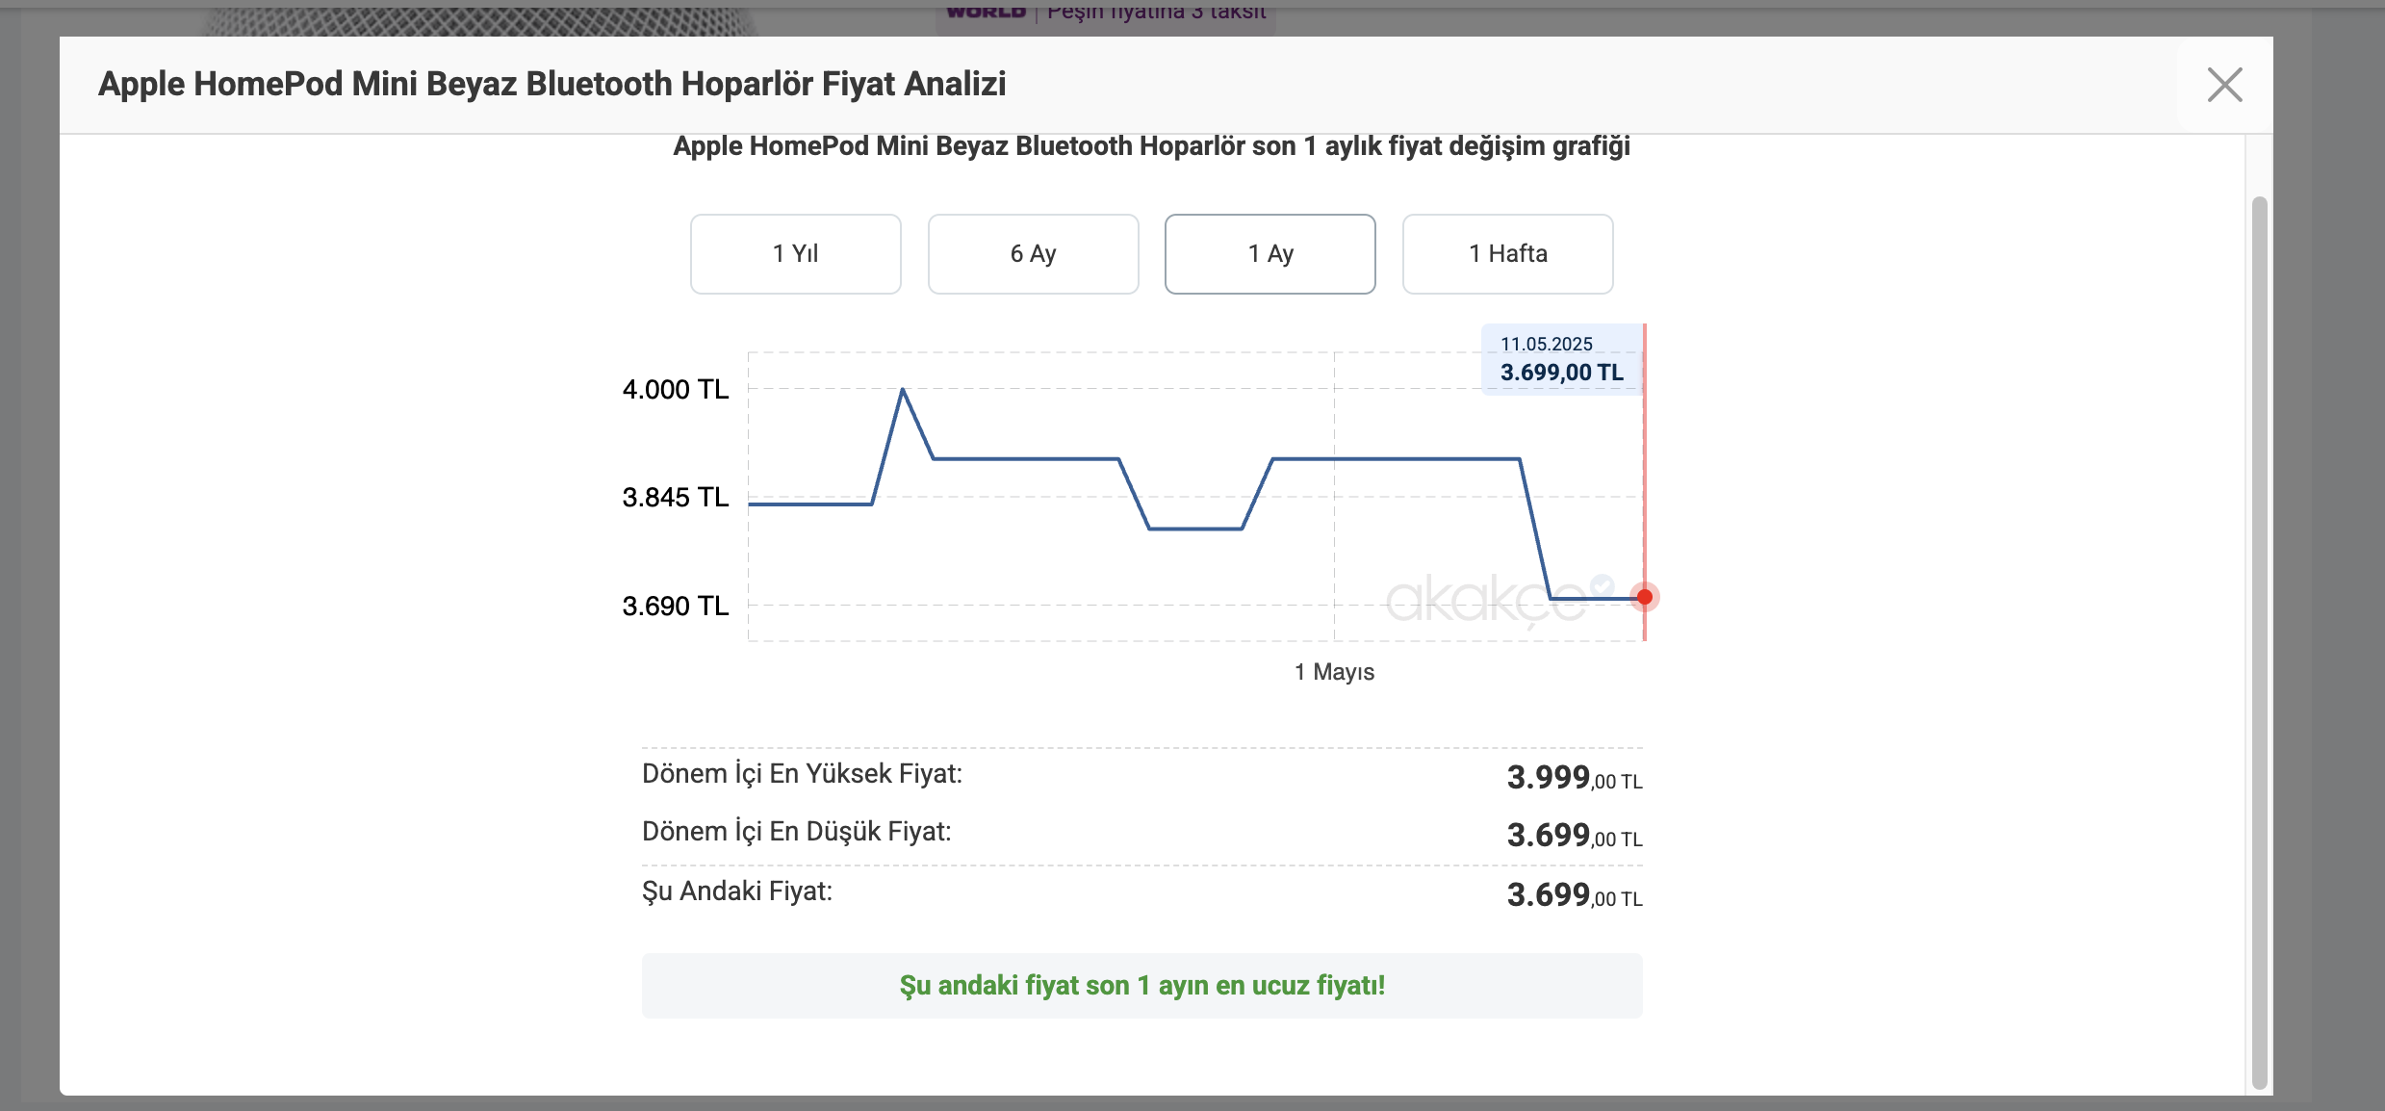Click the green cheapest price banner

coord(1142,986)
